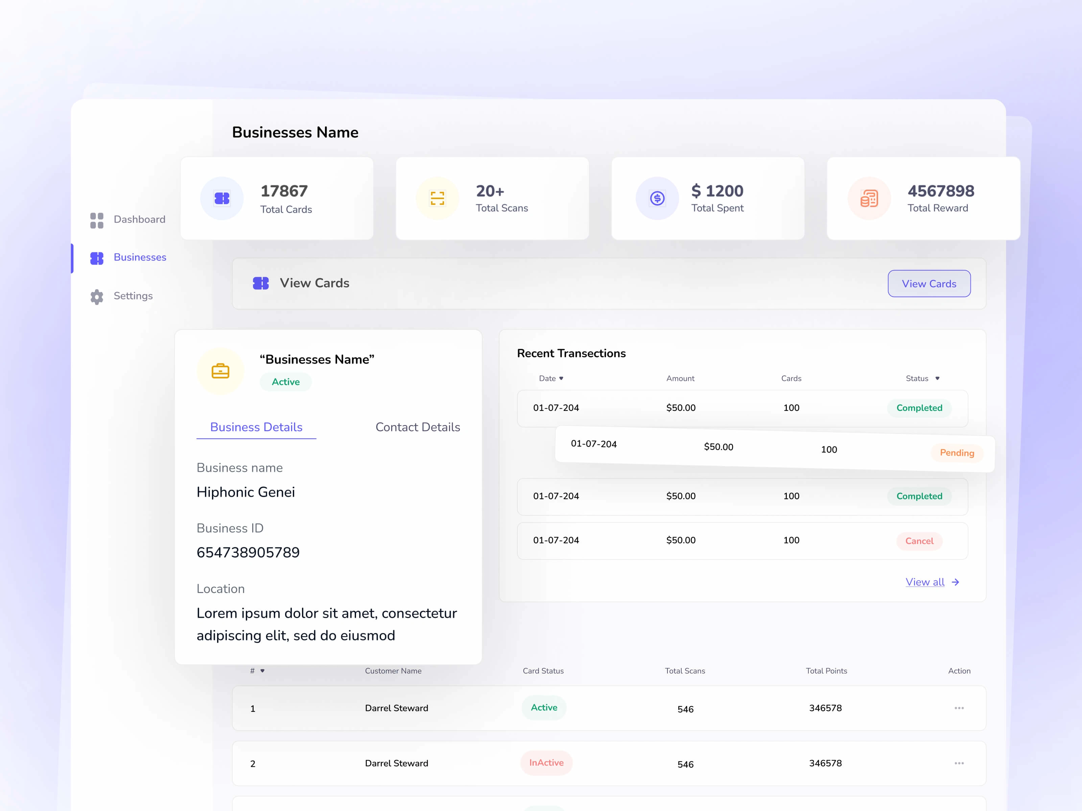Switch to the Business Details tab
1082x811 pixels.
point(256,427)
